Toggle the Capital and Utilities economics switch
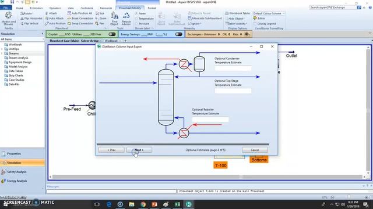 click(112, 34)
